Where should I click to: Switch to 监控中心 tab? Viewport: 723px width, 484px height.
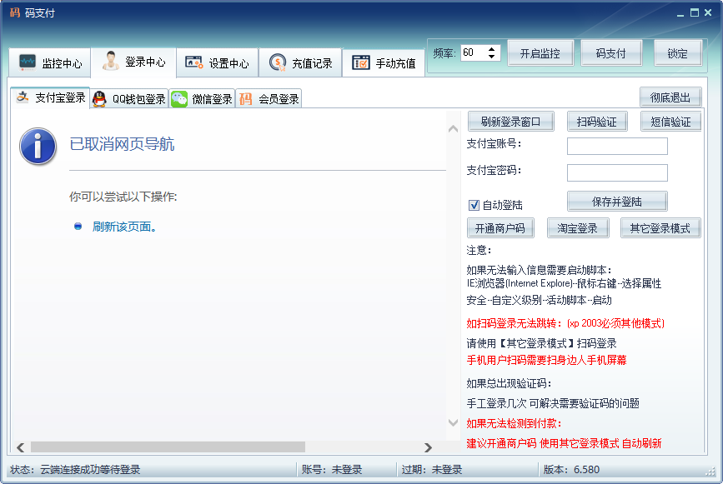[x=50, y=62]
